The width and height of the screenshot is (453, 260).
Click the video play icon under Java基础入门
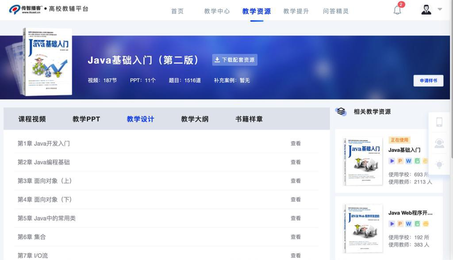[392, 161]
